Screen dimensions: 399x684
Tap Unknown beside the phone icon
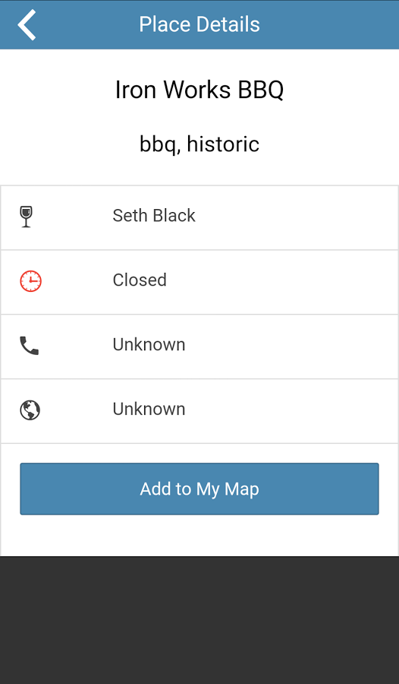pyautogui.click(x=149, y=344)
